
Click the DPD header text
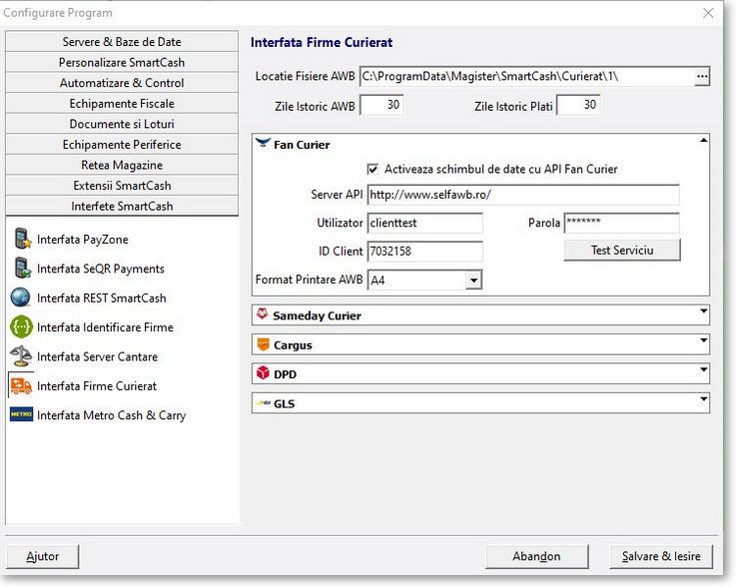click(286, 374)
